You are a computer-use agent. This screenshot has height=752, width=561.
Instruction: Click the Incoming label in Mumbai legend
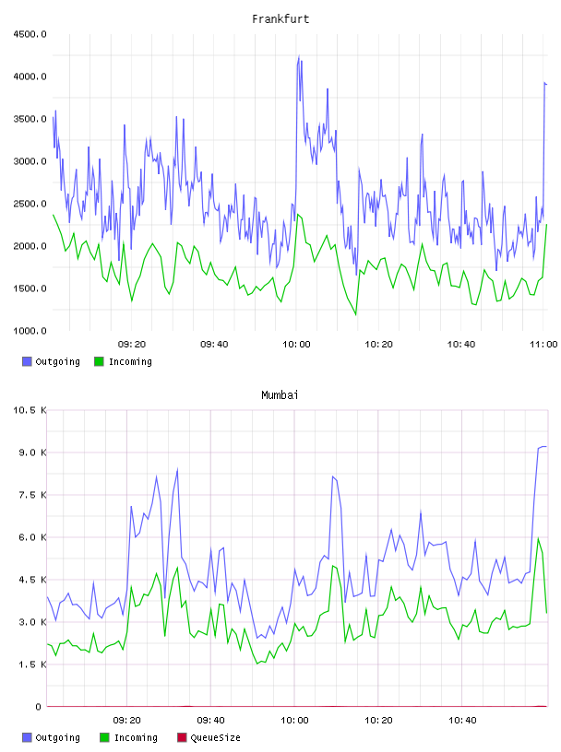[136, 737]
